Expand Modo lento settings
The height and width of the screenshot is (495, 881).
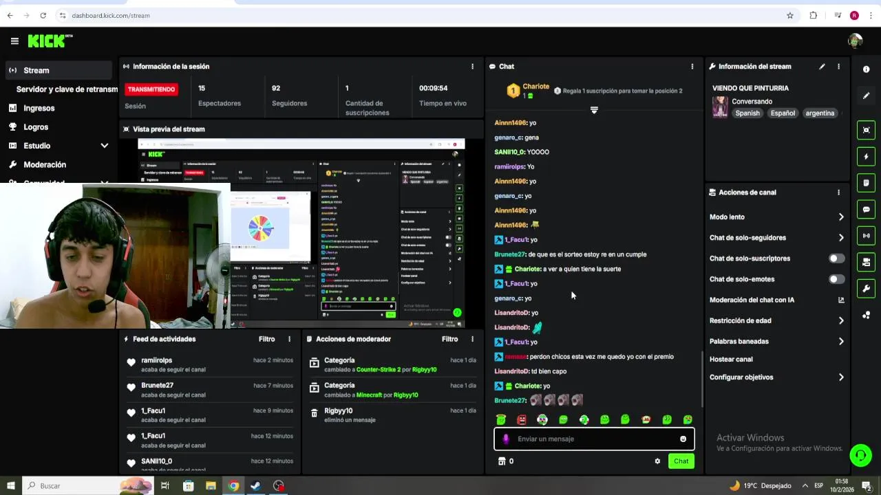tap(841, 217)
